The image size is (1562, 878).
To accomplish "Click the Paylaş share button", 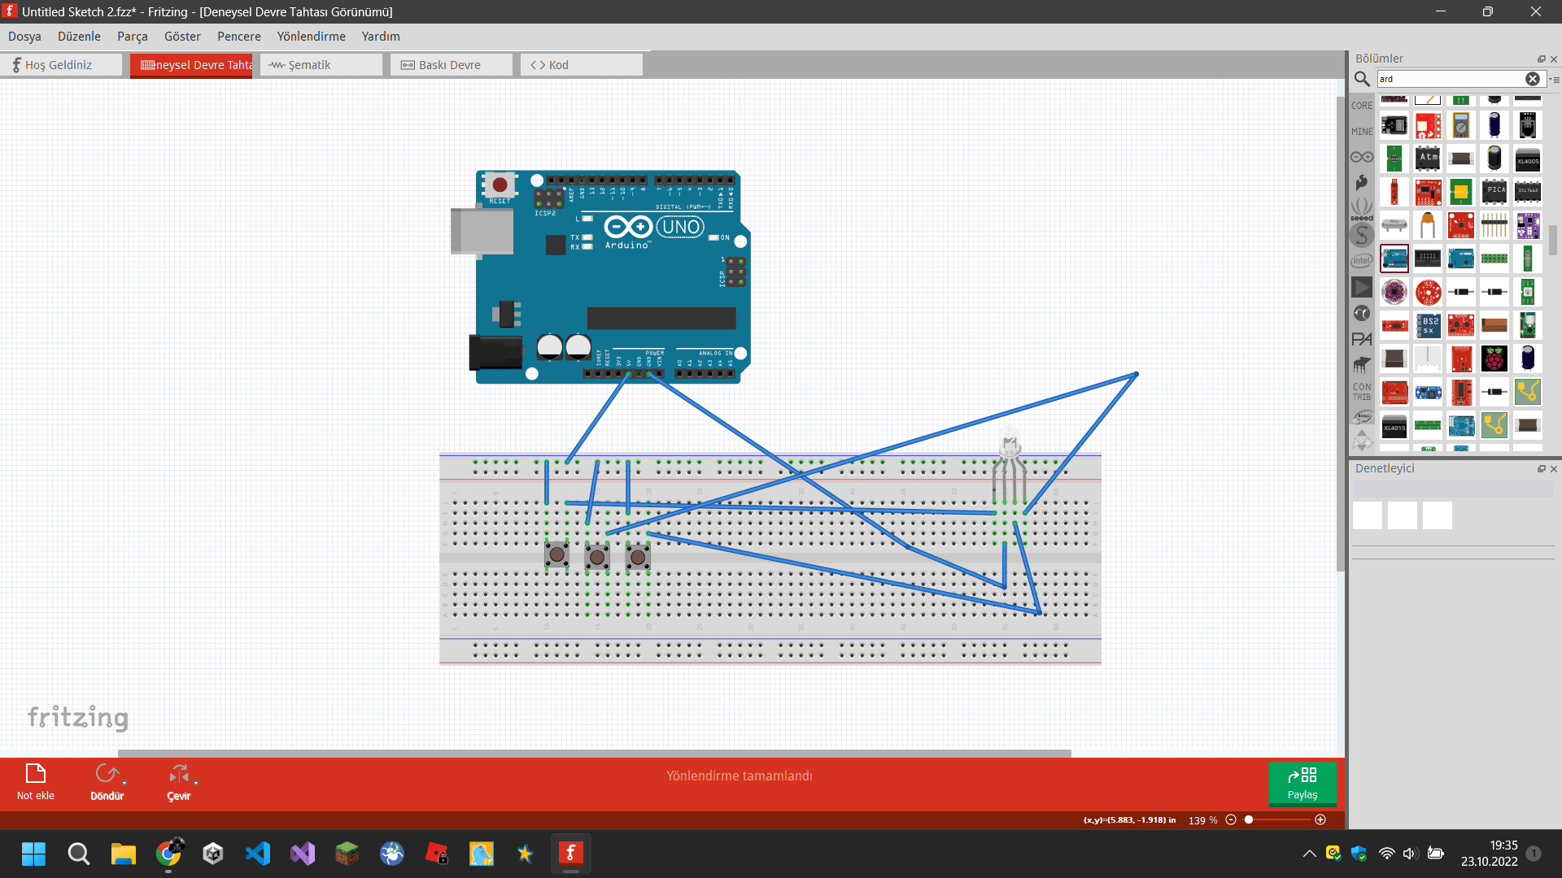I will 1302,784.
